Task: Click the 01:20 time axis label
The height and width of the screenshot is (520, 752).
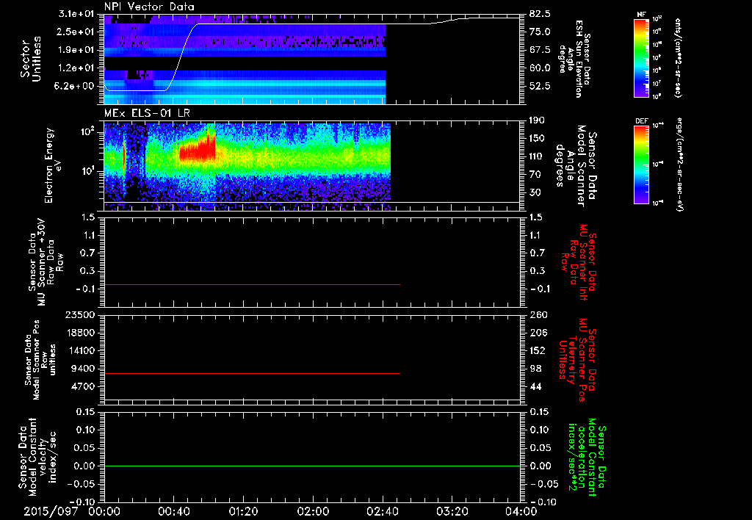Action: point(244,511)
